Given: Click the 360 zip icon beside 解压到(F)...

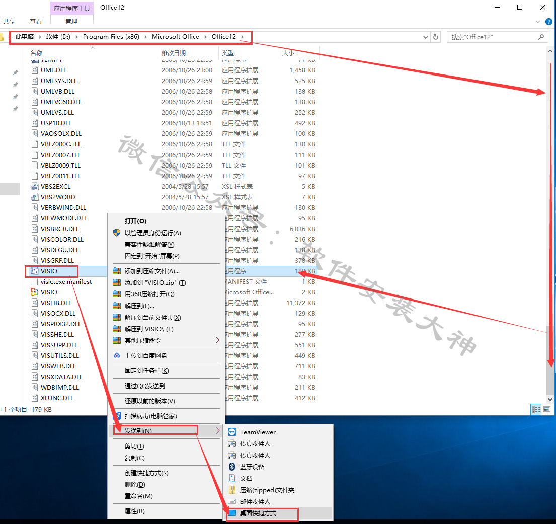Looking at the screenshot, I should 117,306.
